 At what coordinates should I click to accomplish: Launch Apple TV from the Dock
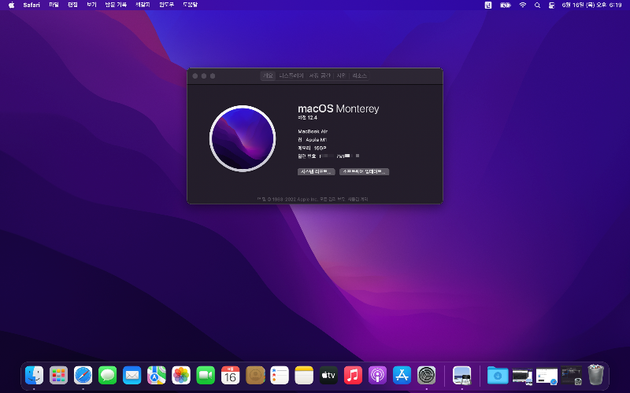click(x=328, y=376)
